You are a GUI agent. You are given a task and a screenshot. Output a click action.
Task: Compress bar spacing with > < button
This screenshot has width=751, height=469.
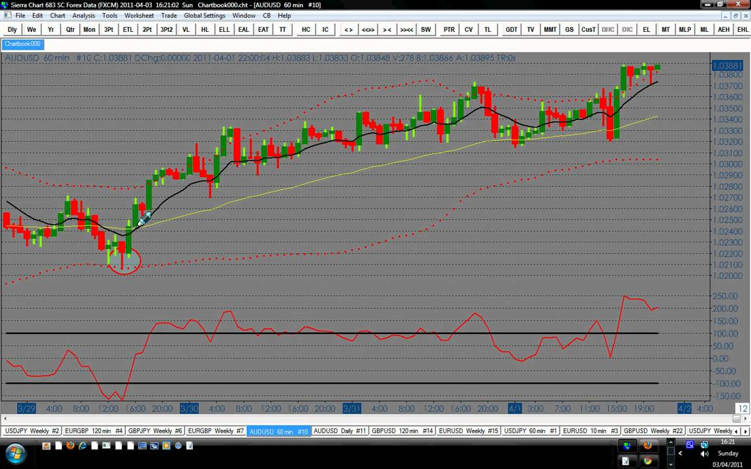[x=387, y=30]
